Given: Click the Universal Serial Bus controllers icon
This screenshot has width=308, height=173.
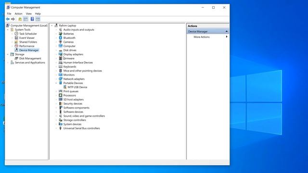Looking at the screenshot, I should click(61, 128).
